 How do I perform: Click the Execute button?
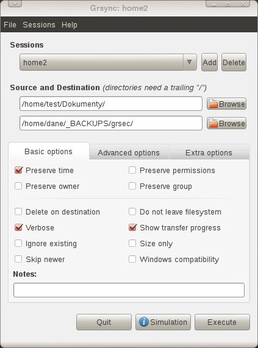coord(222,322)
